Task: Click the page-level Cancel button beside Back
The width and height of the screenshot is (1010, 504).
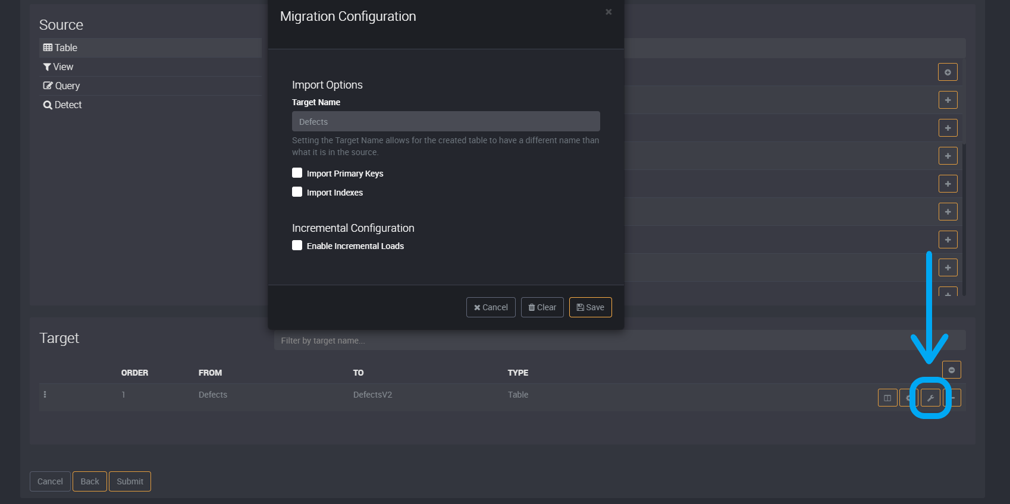Action: coord(50,481)
